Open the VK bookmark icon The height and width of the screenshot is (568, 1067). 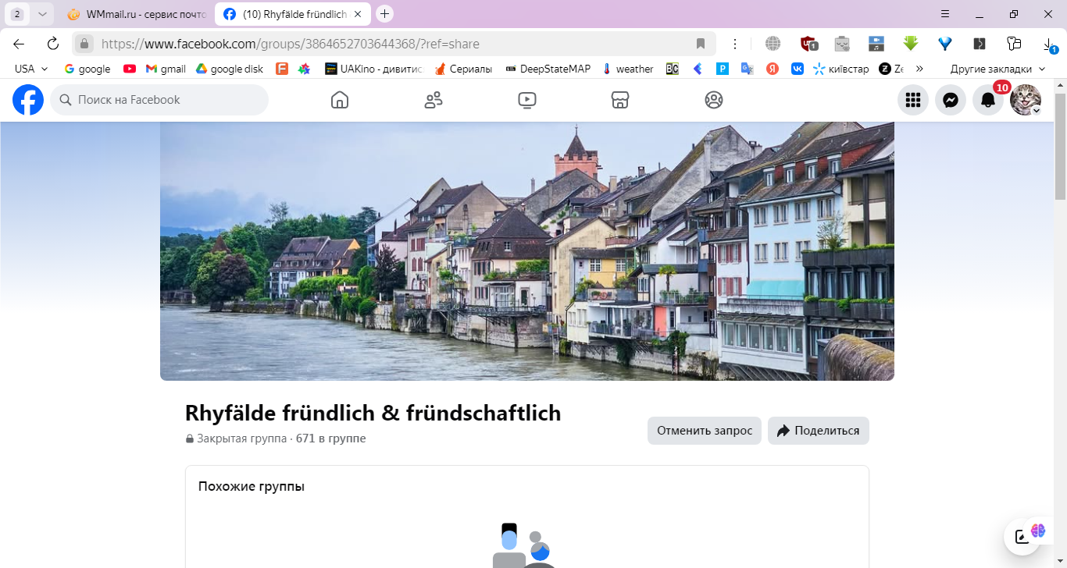click(x=798, y=69)
